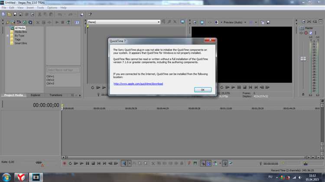Viewport: 325px width, 182px height.
Task: Toggle Automatic Crossfades in the timeline toolbar
Action: click(x=208, y=163)
